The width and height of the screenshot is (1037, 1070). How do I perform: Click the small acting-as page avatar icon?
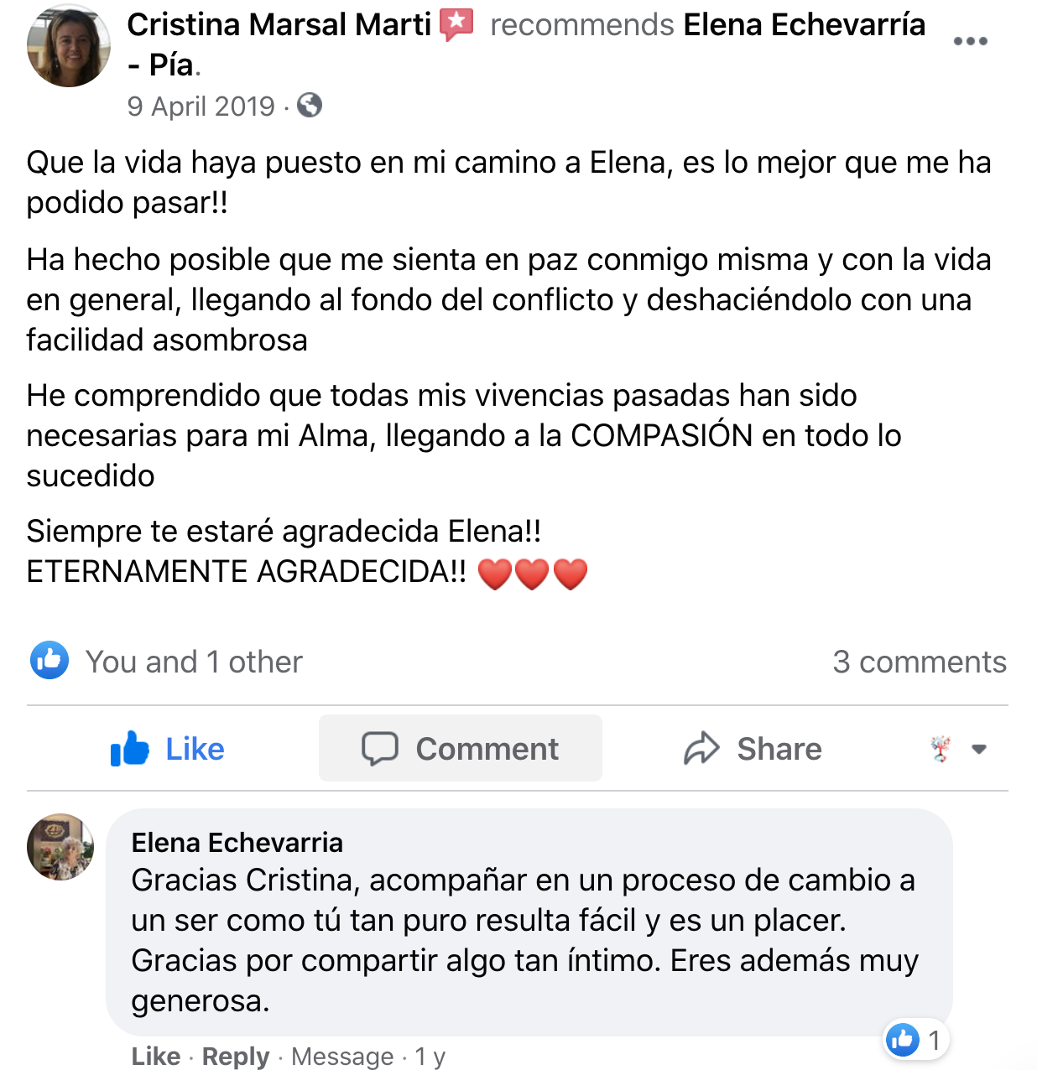pyautogui.click(x=941, y=748)
